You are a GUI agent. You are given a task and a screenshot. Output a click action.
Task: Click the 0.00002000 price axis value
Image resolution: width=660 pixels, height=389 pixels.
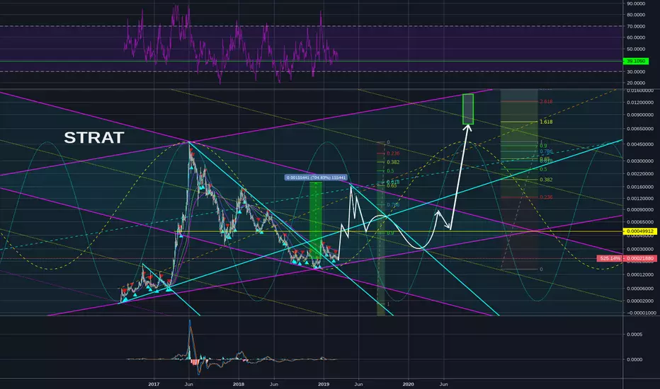click(639, 301)
